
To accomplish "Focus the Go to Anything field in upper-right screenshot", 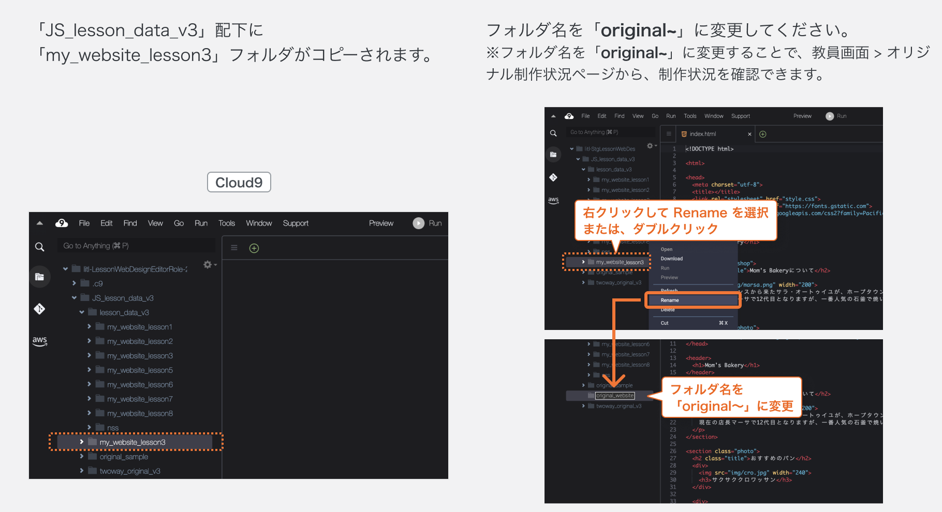I will (x=610, y=132).
